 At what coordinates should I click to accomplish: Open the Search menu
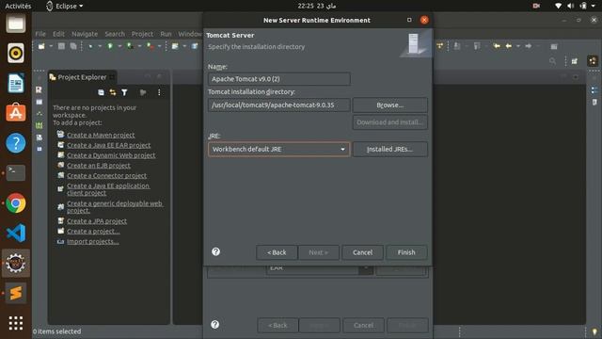(x=115, y=34)
